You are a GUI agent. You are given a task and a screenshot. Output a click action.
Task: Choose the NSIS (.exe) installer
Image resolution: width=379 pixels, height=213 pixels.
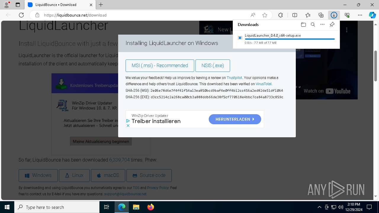pos(213,66)
